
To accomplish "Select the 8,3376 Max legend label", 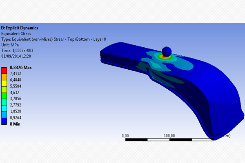I will tap(21, 67).
